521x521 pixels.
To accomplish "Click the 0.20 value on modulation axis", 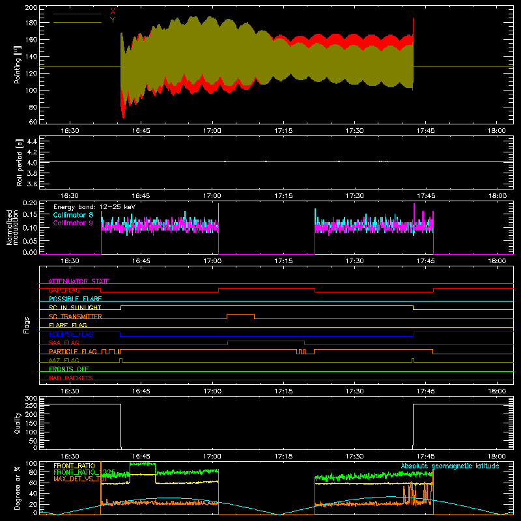I will [30, 203].
